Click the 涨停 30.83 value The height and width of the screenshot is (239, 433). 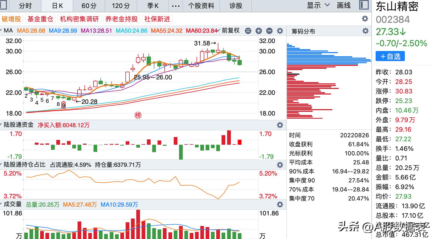(404, 91)
